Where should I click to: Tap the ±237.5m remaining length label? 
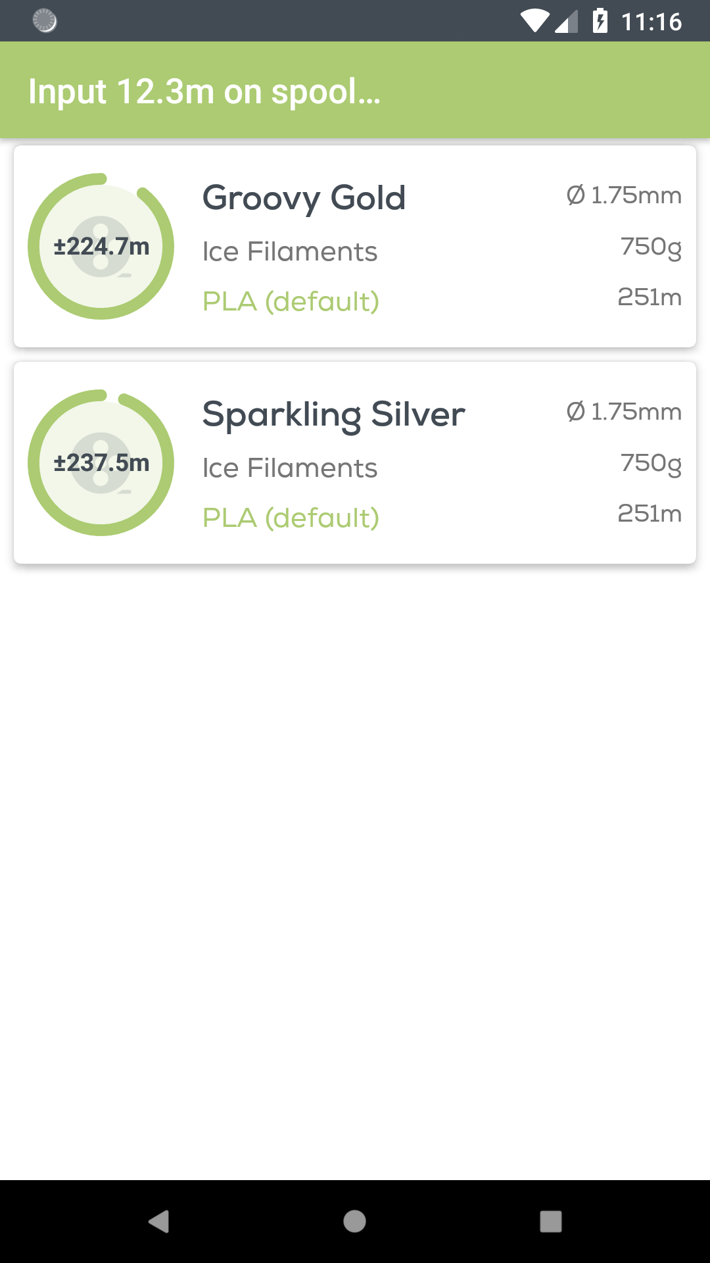click(101, 463)
